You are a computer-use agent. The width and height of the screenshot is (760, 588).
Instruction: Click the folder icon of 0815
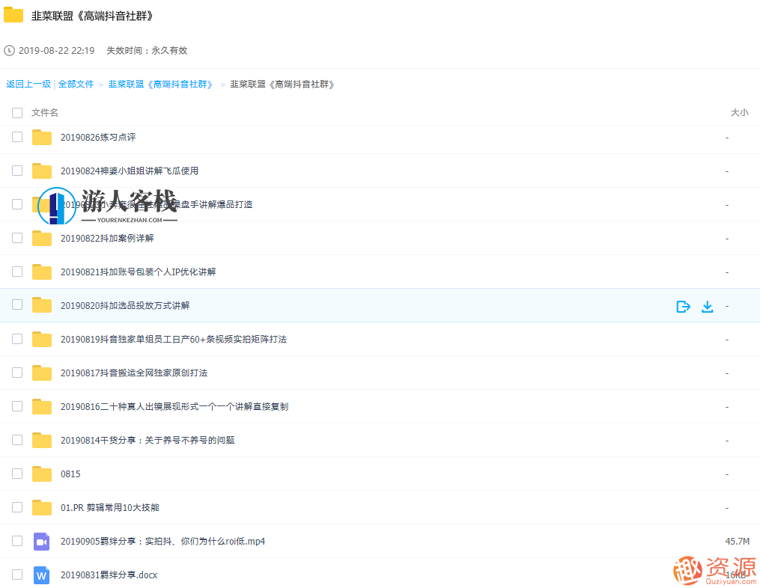click(x=41, y=474)
